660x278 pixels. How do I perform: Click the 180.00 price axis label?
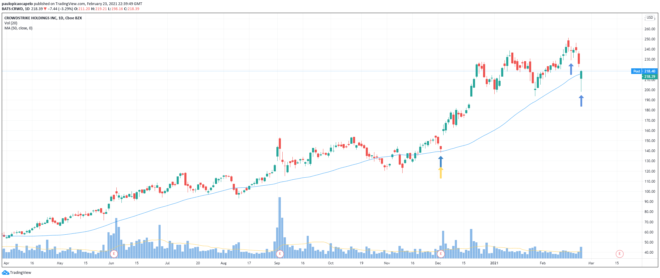(x=650, y=110)
